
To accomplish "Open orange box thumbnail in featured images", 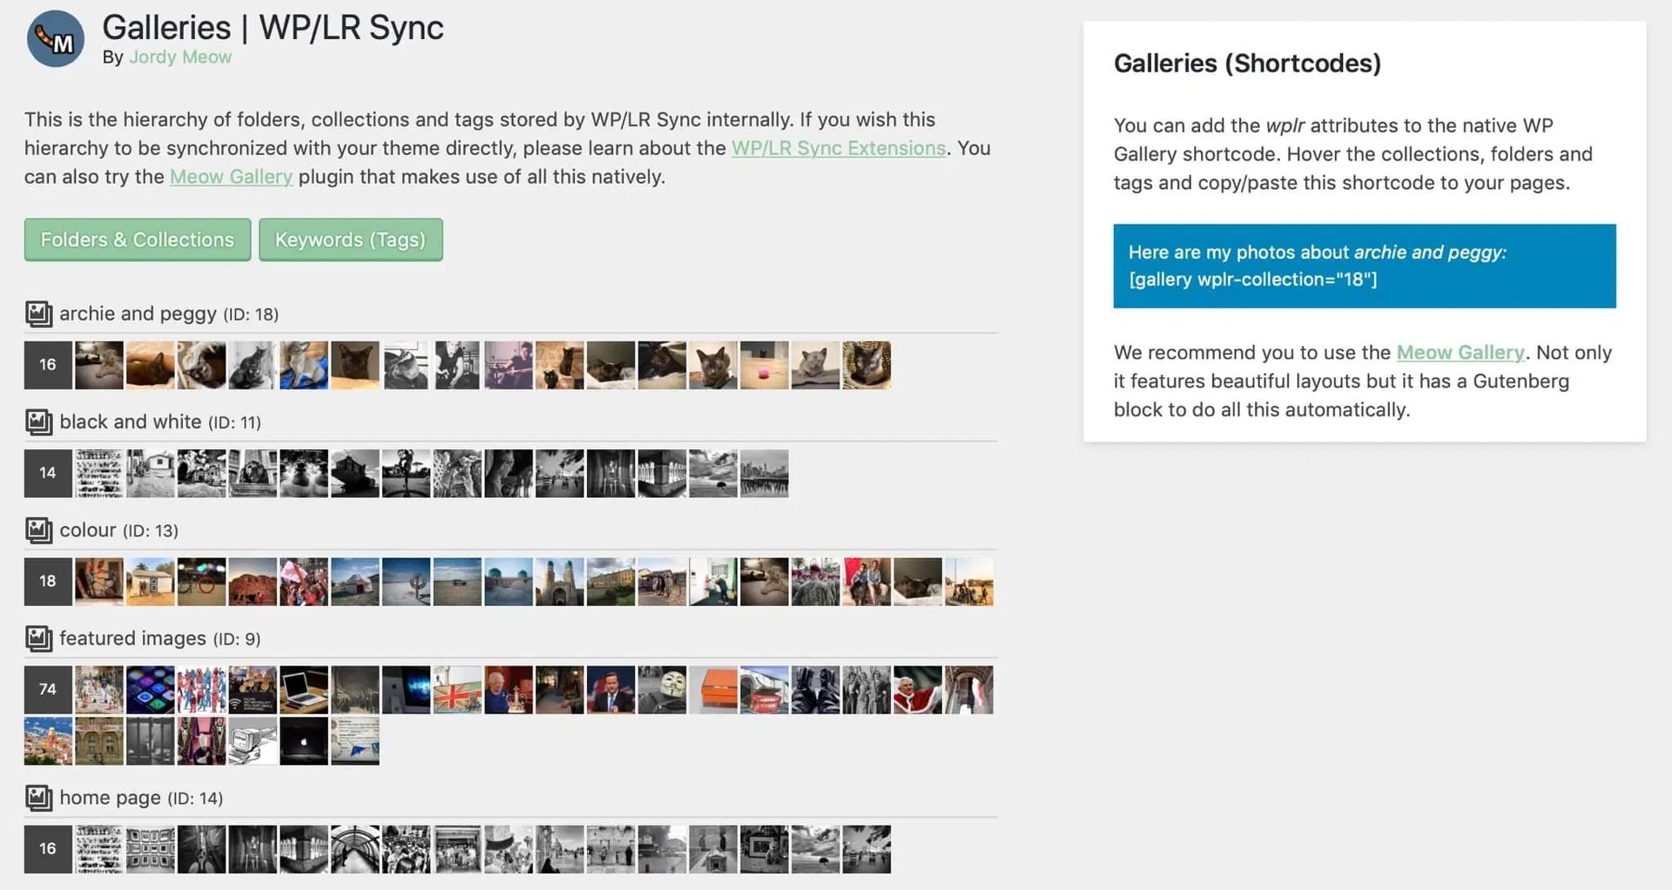I will tap(713, 690).
